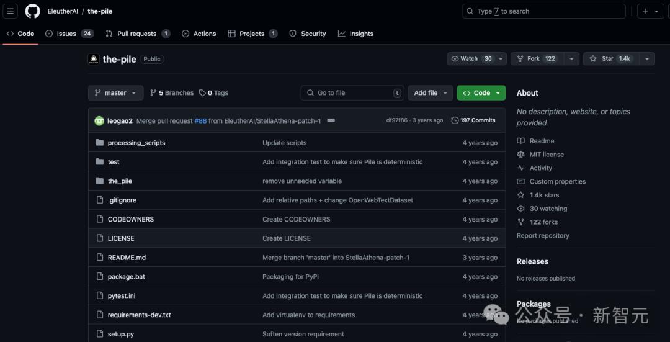The height and width of the screenshot is (342, 670).
Task: Switch to the Issues tab
Action: pyautogui.click(x=66, y=34)
